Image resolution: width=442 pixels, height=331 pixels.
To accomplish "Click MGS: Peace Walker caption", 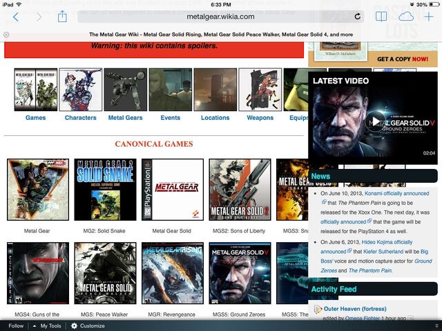I will [104, 314].
